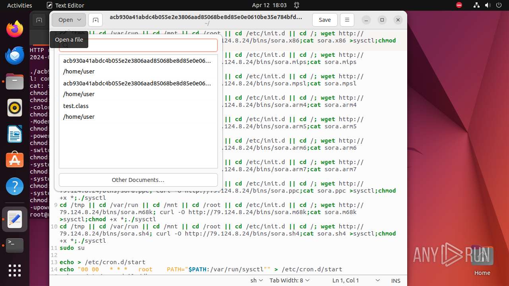
Task: Click line number 14 in the gutter
Action: coord(54,269)
